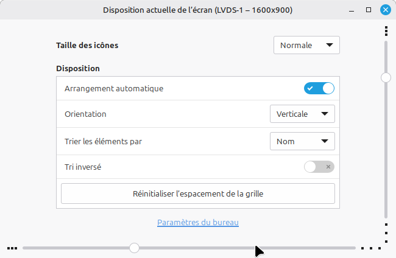The image size is (396, 258).
Task: Click the horizontal spacing slider handle
Action: (x=135, y=248)
